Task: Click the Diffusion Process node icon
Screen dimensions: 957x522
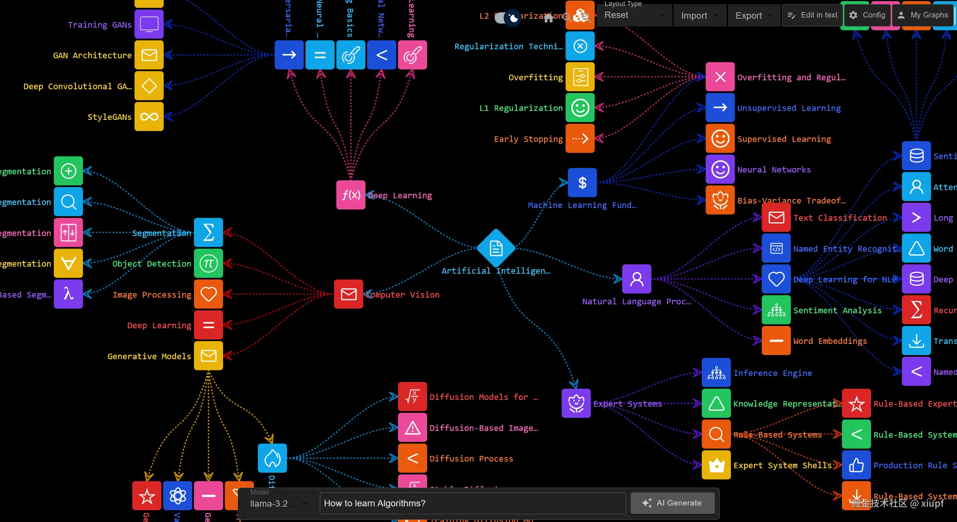Action: click(x=412, y=458)
